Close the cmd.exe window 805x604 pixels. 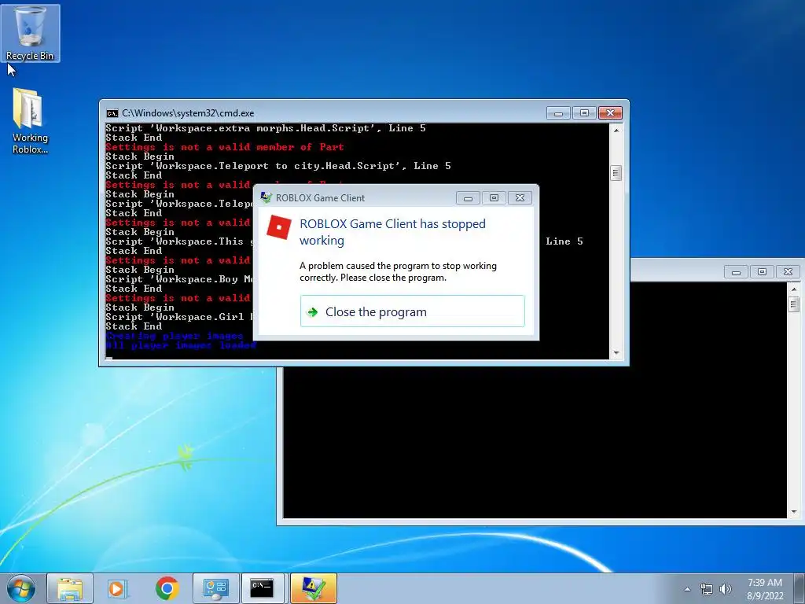[610, 113]
